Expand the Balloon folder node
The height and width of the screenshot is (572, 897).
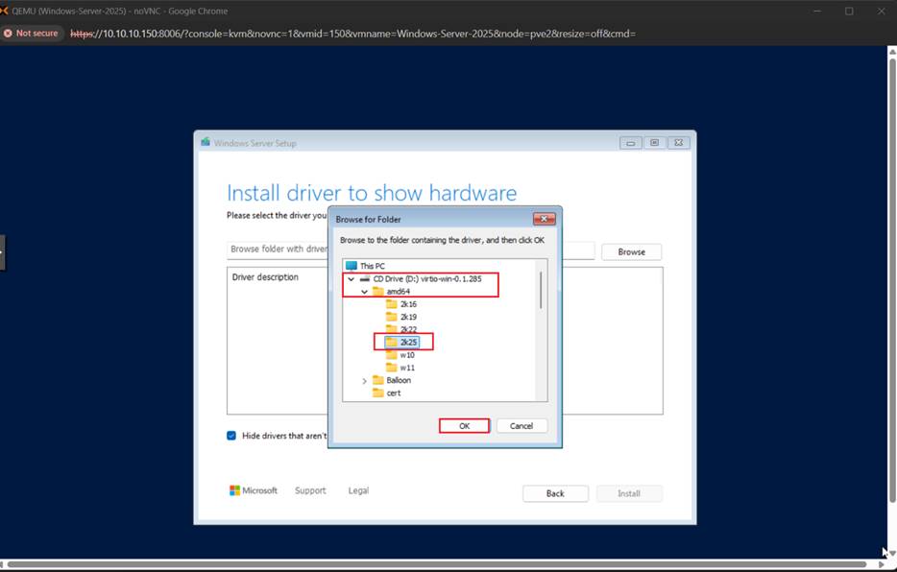tap(364, 381)
